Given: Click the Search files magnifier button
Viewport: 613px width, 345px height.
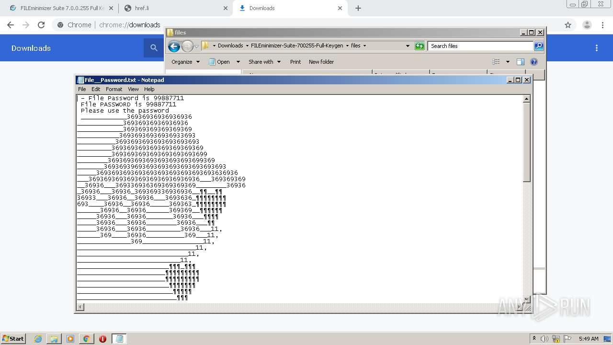Looking at the screenshot, I should pos(539,46).
